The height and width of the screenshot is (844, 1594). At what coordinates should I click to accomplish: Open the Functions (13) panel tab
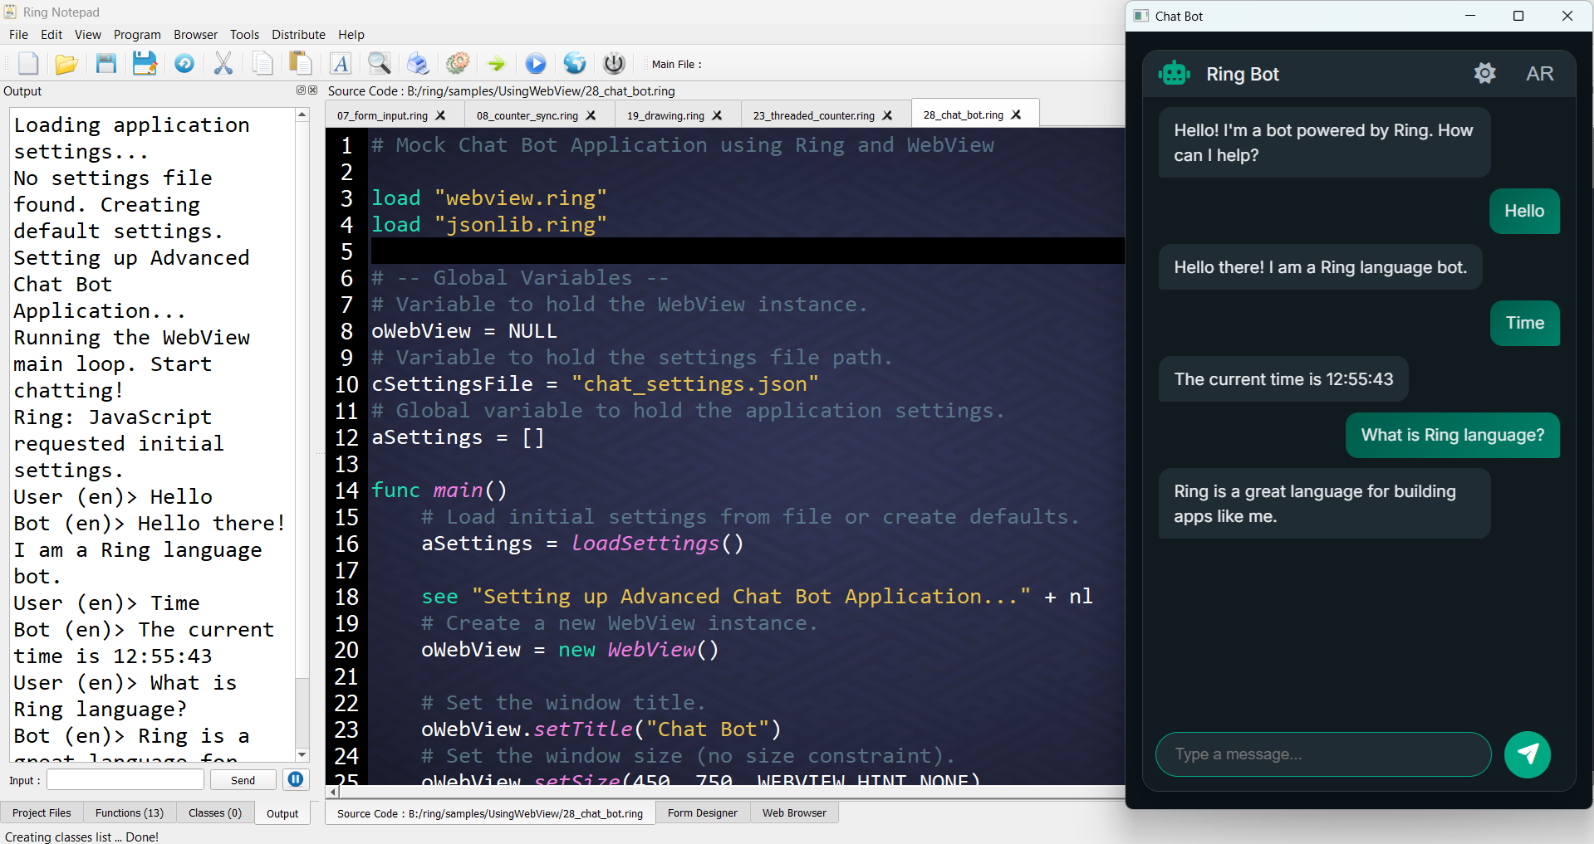pos(128,812)
